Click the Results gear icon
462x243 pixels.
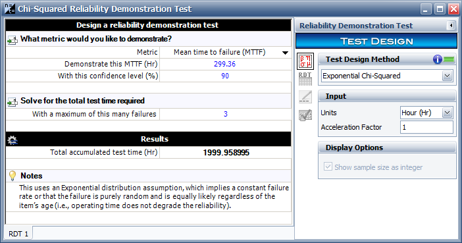pyautogui.click(x=13, y=140)
